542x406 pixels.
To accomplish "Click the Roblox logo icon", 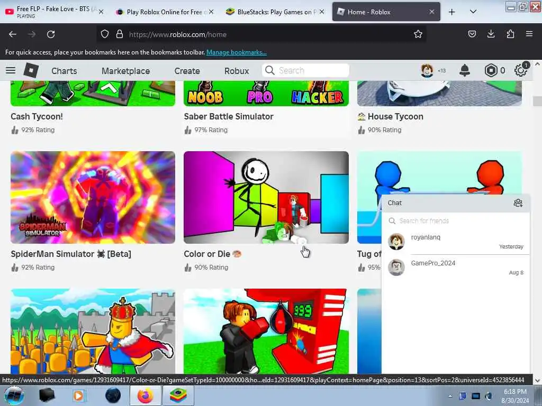I will pos(31,70).
